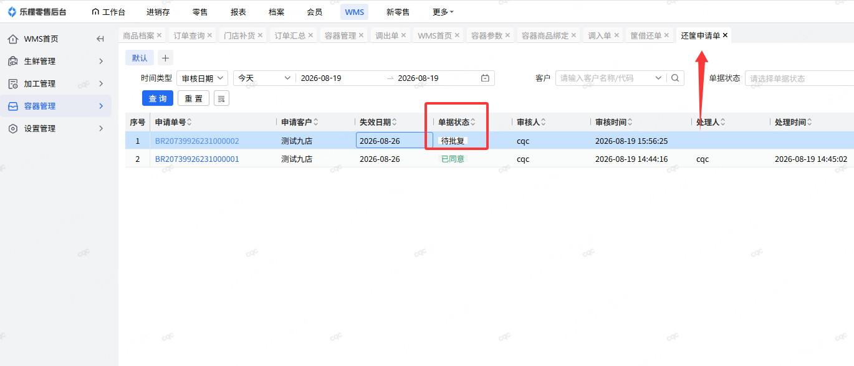The height and width of the screenshot is (366, 854).
Task: Click audit time 2026-08-19 15:56:25
Action: point(631,141)
